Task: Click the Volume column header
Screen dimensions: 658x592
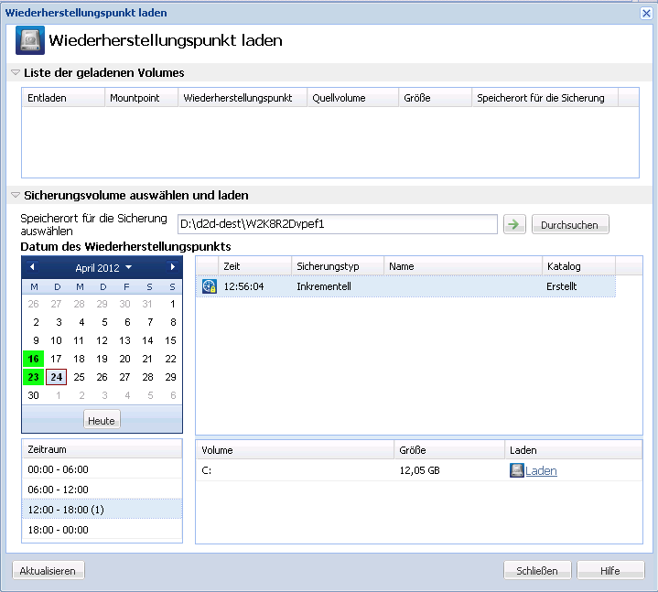Action: 295,450
